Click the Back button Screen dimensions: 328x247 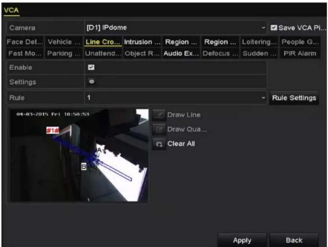[x=294, y=240]
